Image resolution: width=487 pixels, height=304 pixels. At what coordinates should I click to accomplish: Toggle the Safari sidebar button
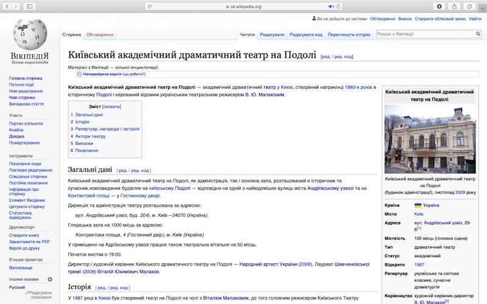pyautogui.click(x=29, y=6)
